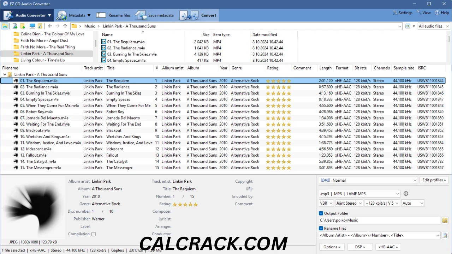Click the xHE-AAC button

coord(388,247)
